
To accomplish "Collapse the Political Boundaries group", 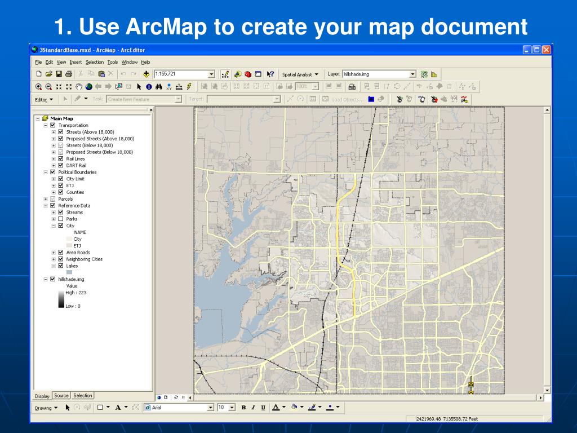I will 46,172.
